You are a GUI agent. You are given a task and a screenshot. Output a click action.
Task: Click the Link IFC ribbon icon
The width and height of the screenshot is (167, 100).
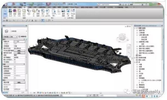pos(15,13)
